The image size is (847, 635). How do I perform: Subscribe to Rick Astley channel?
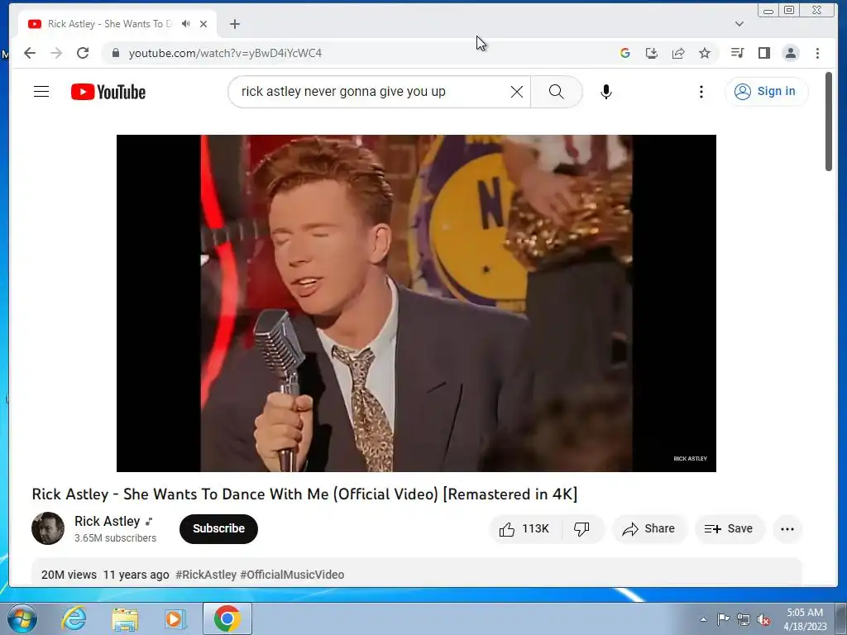pos(218,528)
